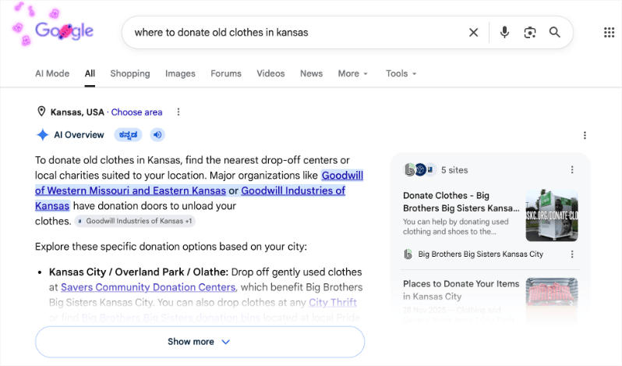Expand the Tools dropdown
The width and height of the screenshot is (622, 366).
(x=401, y=73)
